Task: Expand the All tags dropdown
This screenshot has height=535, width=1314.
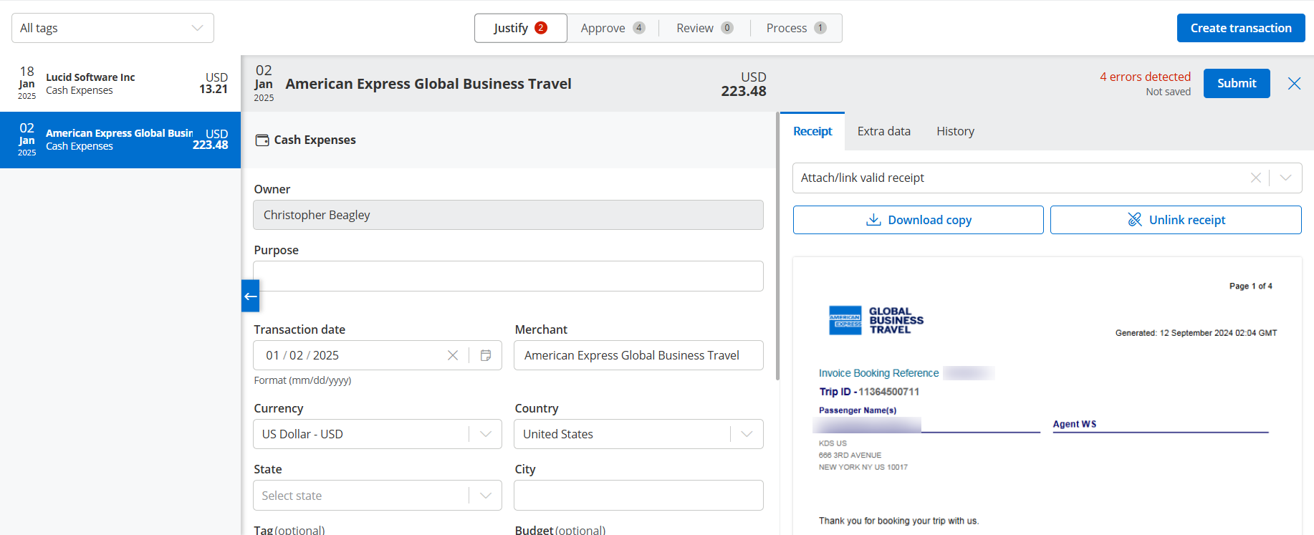Action: [112, 28]
